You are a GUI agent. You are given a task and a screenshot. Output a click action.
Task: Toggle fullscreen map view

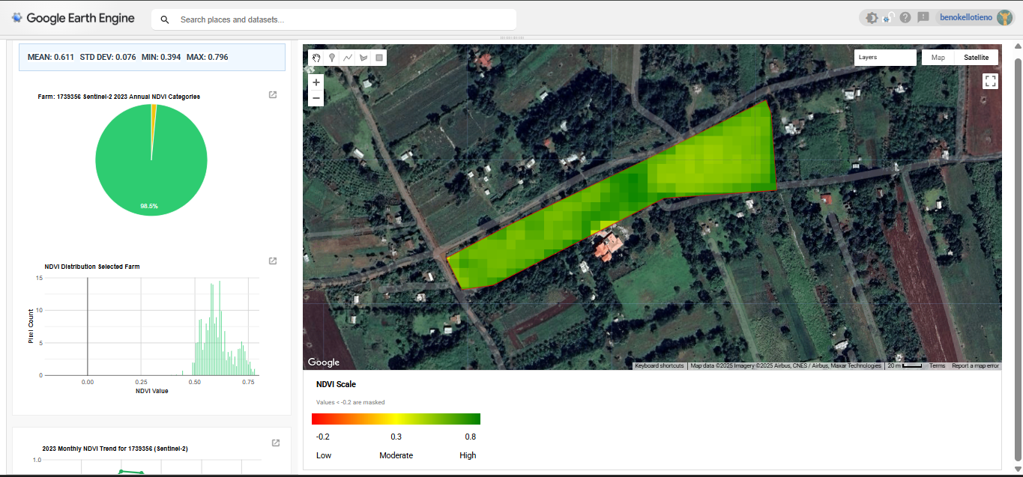coord(990,81)
